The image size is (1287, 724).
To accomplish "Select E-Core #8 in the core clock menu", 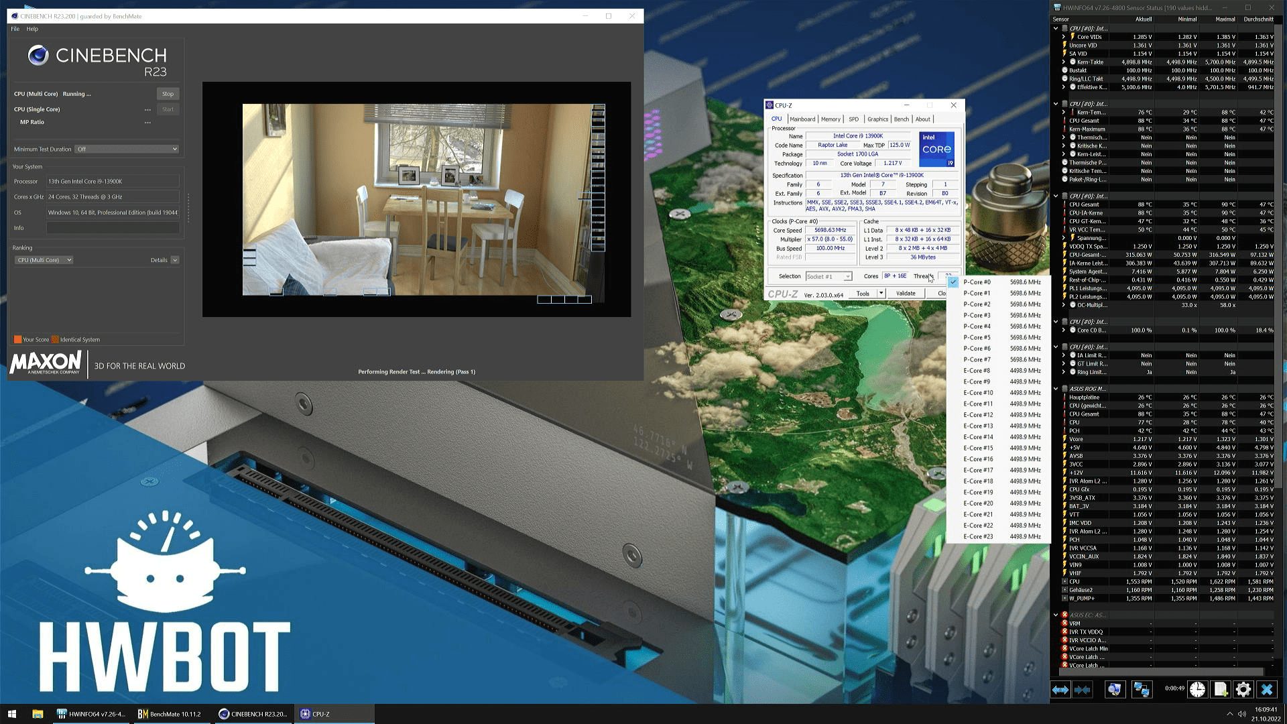I will coord(998,371).
